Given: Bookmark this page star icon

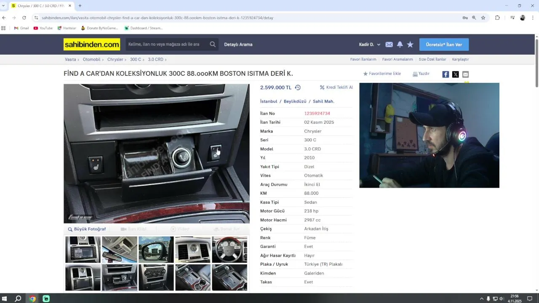Looking at the screenshot, I should (483, 18).
